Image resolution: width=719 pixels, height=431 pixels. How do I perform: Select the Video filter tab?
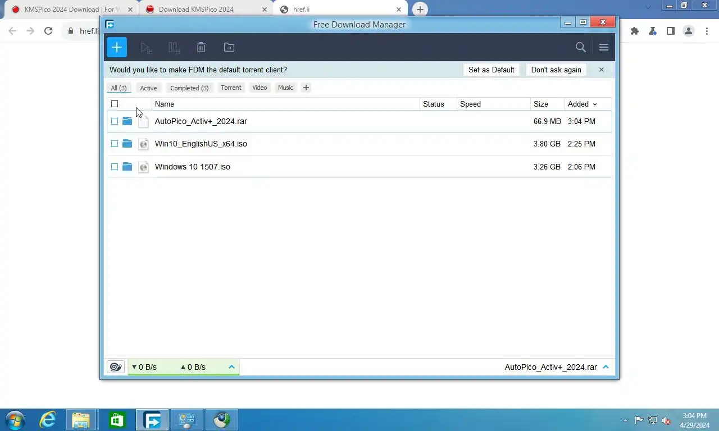[x=260, y=88]
